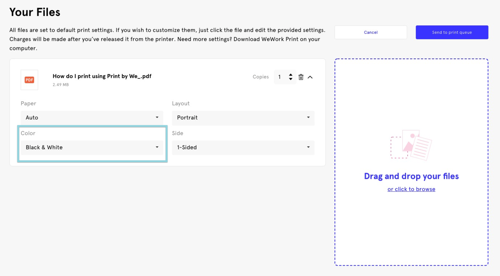Click the red PDF file icon
The image size is (500, 276).
pos(29,80)
